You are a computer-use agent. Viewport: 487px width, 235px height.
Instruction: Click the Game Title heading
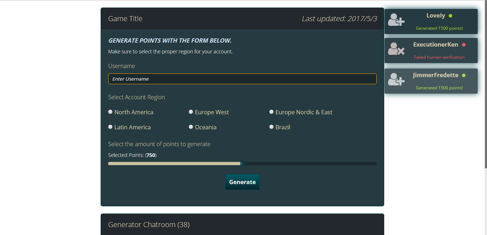(125, 19)
